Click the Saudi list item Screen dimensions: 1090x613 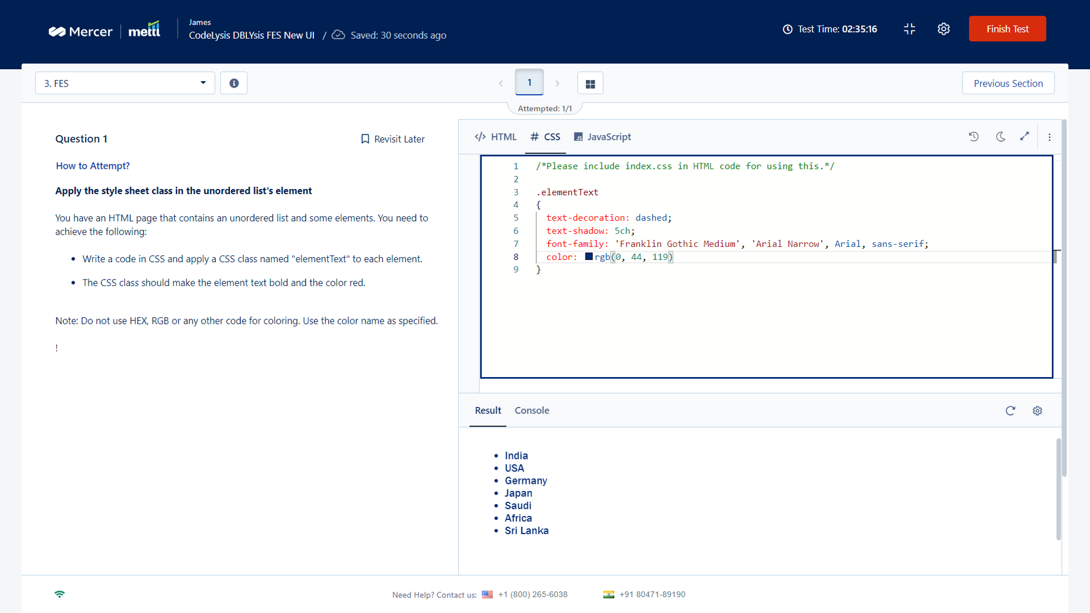point(518,506)
